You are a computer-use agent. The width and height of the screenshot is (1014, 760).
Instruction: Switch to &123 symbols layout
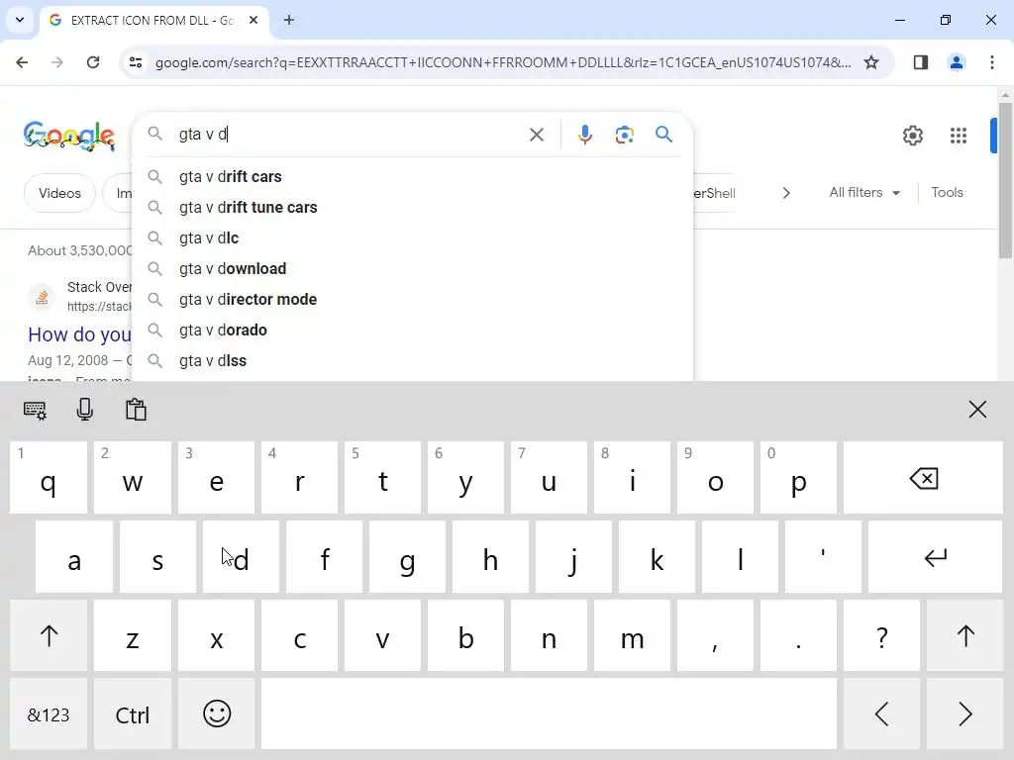point(49,714)
